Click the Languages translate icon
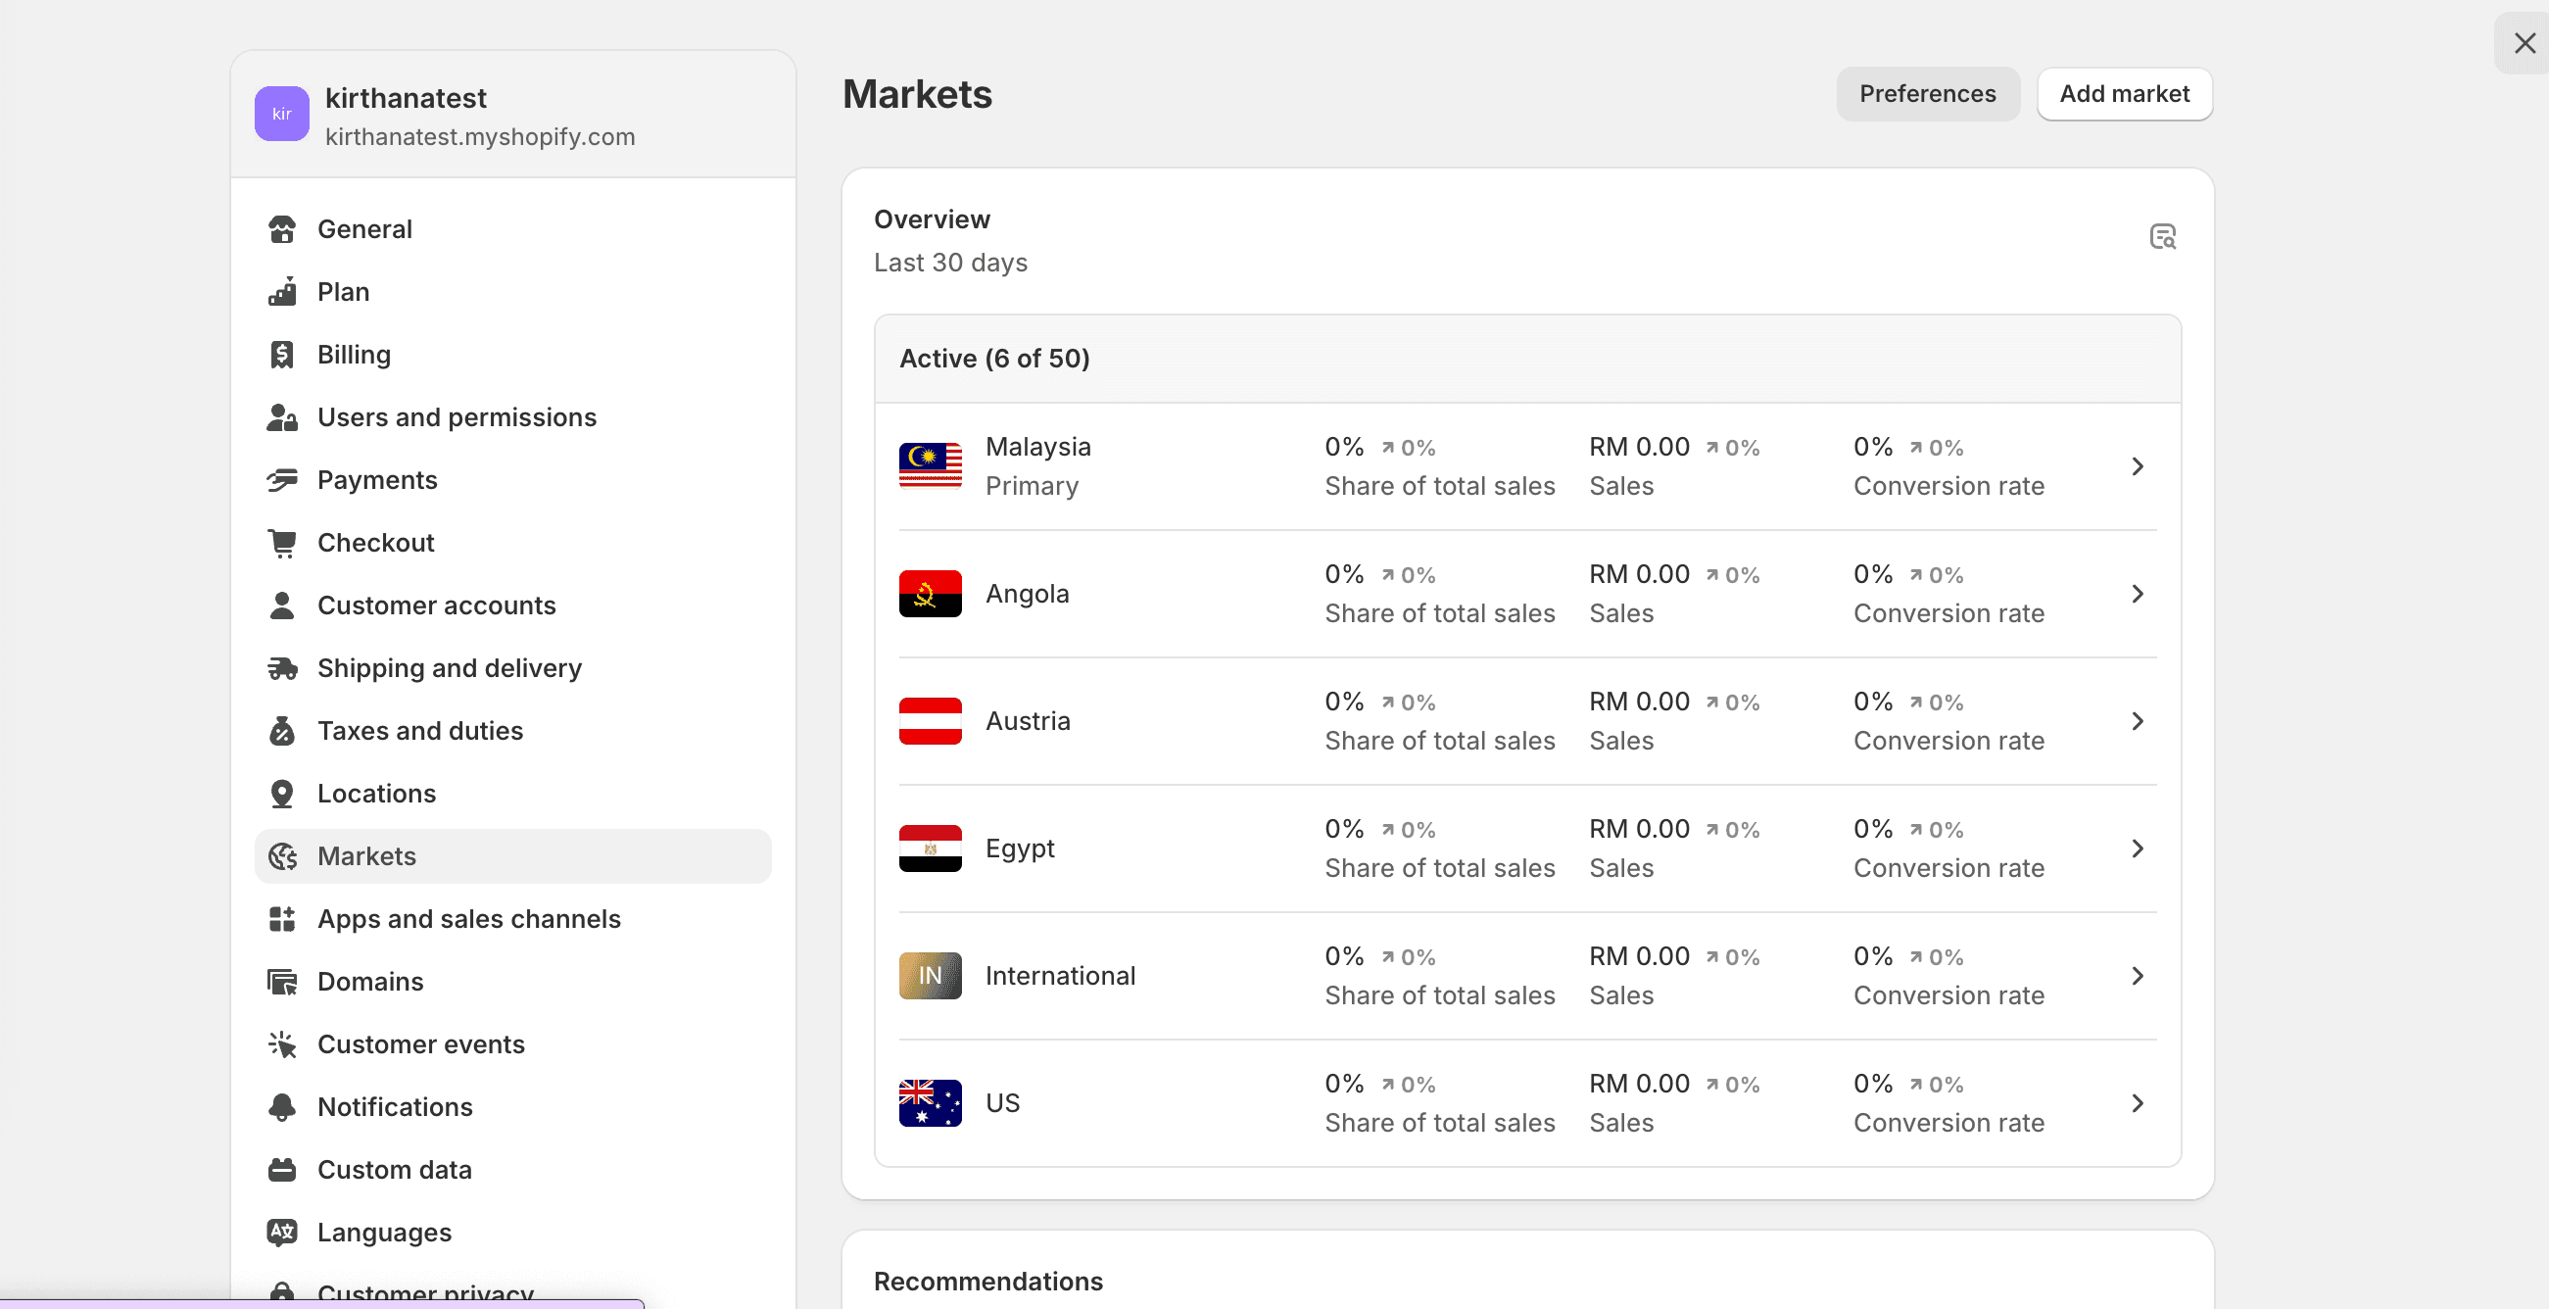The width and height of the screenshot is (2549, 1309). (282, 1232)
